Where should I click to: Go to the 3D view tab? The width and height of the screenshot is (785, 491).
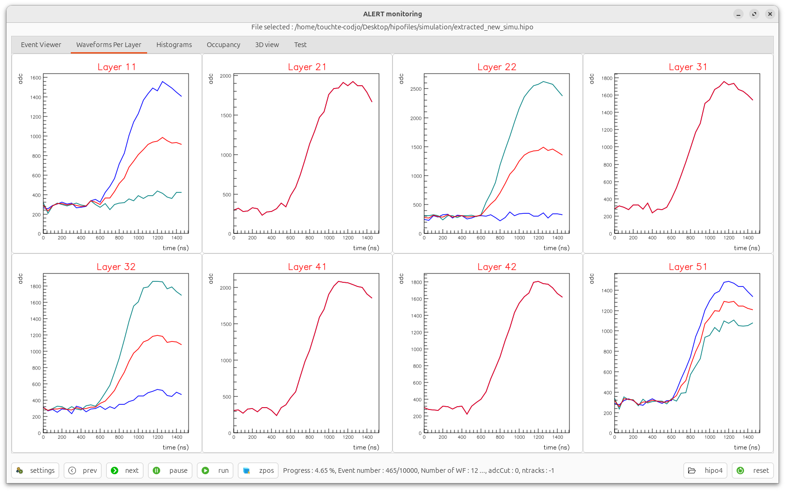(267, 45)
